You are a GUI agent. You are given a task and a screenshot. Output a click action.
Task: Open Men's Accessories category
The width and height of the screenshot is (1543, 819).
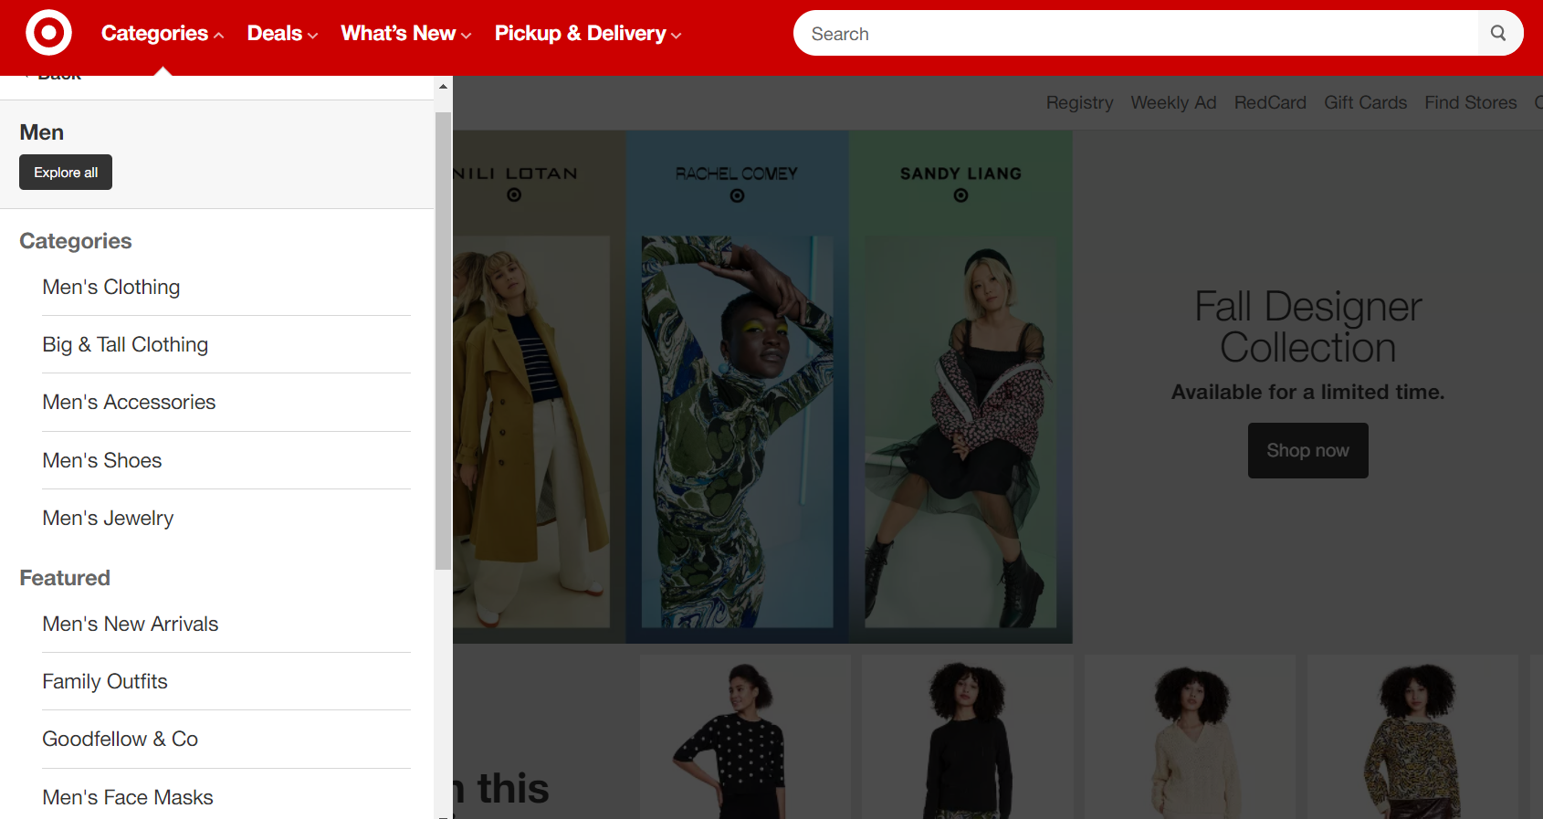(226, 402)
